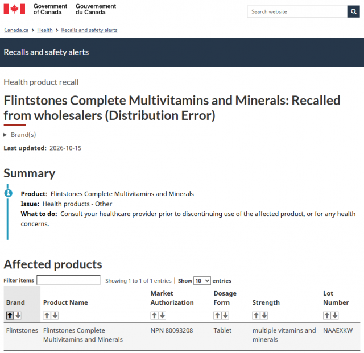Click the search magnifier button
This screenshot has height=353, width=364.
pos(353,11)
